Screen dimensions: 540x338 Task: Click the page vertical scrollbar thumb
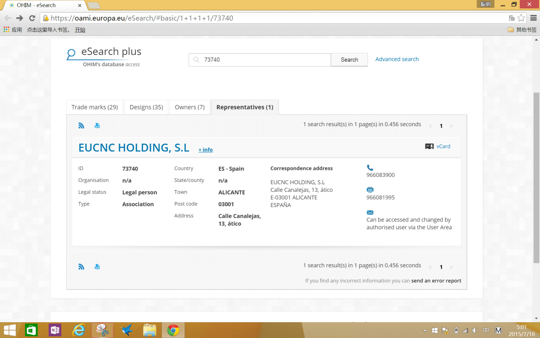[537, 177]
